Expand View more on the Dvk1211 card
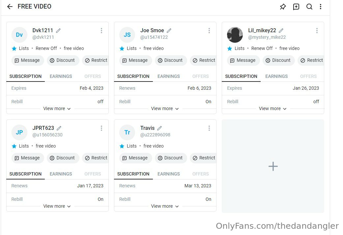This screenshot has width=343, height=235. point(57,108)
